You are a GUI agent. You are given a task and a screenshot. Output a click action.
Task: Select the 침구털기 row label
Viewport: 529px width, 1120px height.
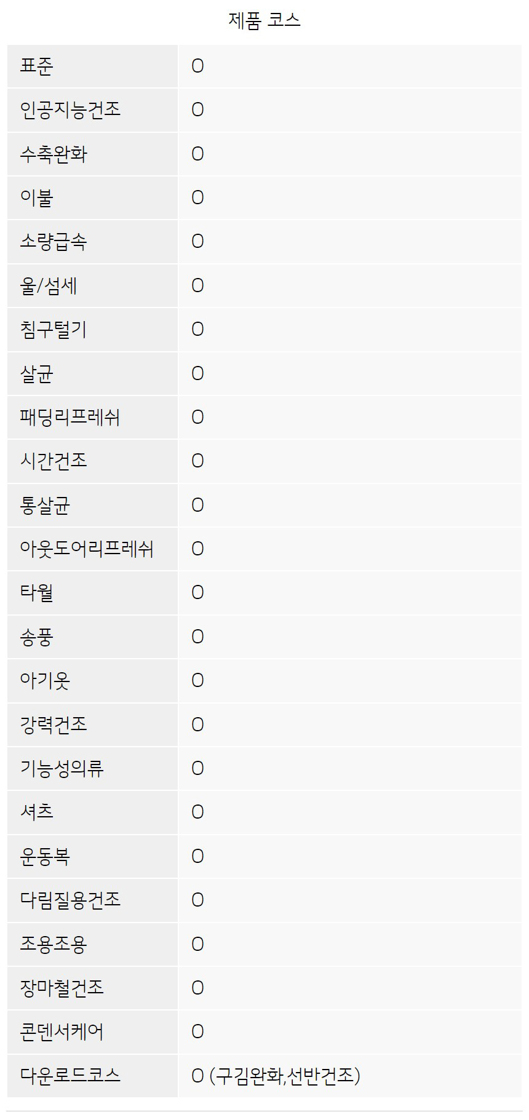54,329
